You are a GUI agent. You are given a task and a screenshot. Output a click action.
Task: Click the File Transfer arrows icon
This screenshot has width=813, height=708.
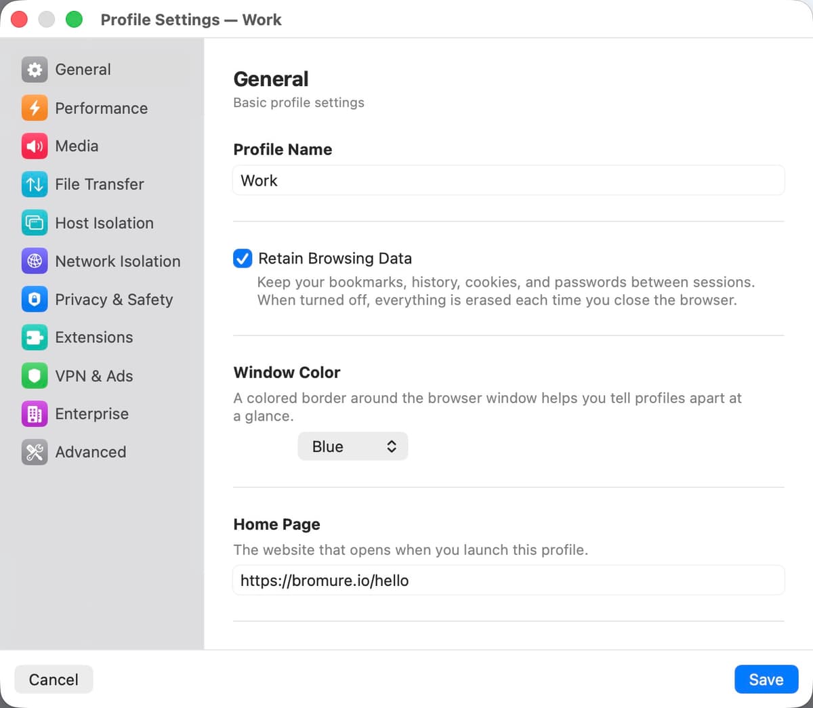pos(35,184)
